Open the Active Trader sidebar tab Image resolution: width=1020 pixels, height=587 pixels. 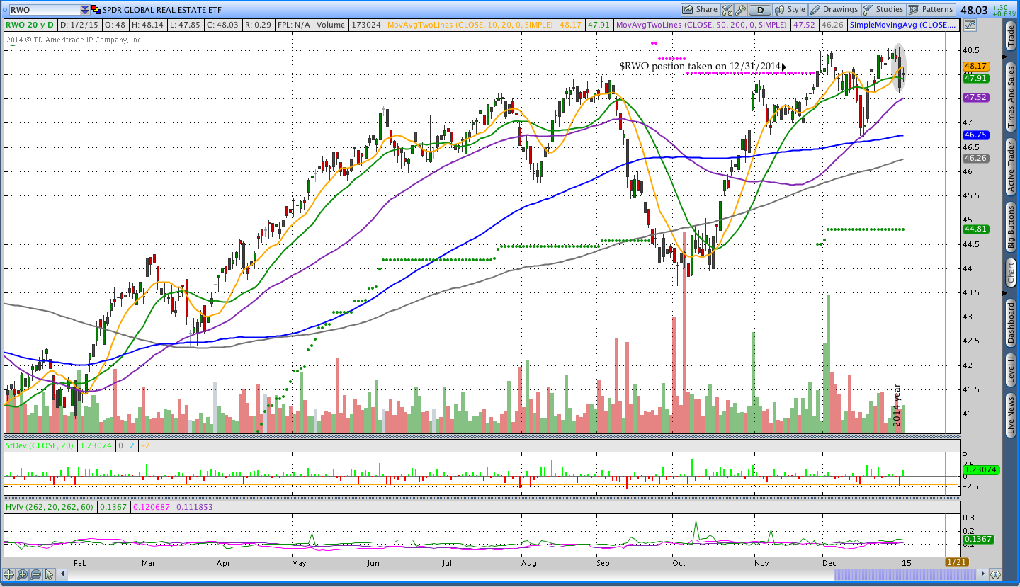[x=1011, y=166]
